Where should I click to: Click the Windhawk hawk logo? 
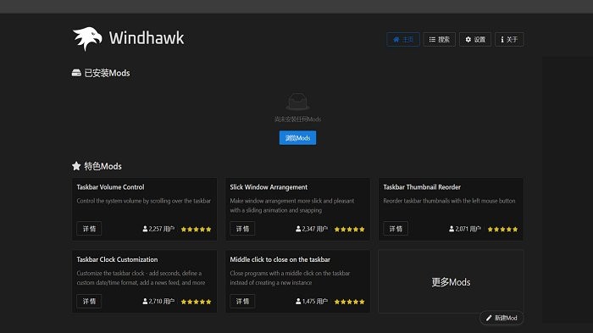(87, 39)
